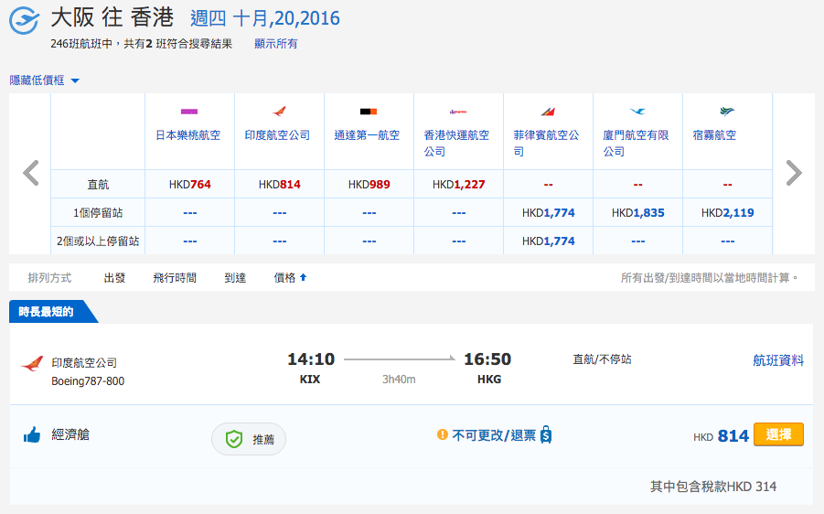The height and width of the screenshot is (514, 824).
Task: Open the 宿霧航空 airline link
Action: (x=714, y=135)
